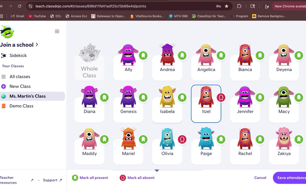Toggle Isabela's attendance badge
This screenshot has width=306, height=191.
(x=182, y=98)
